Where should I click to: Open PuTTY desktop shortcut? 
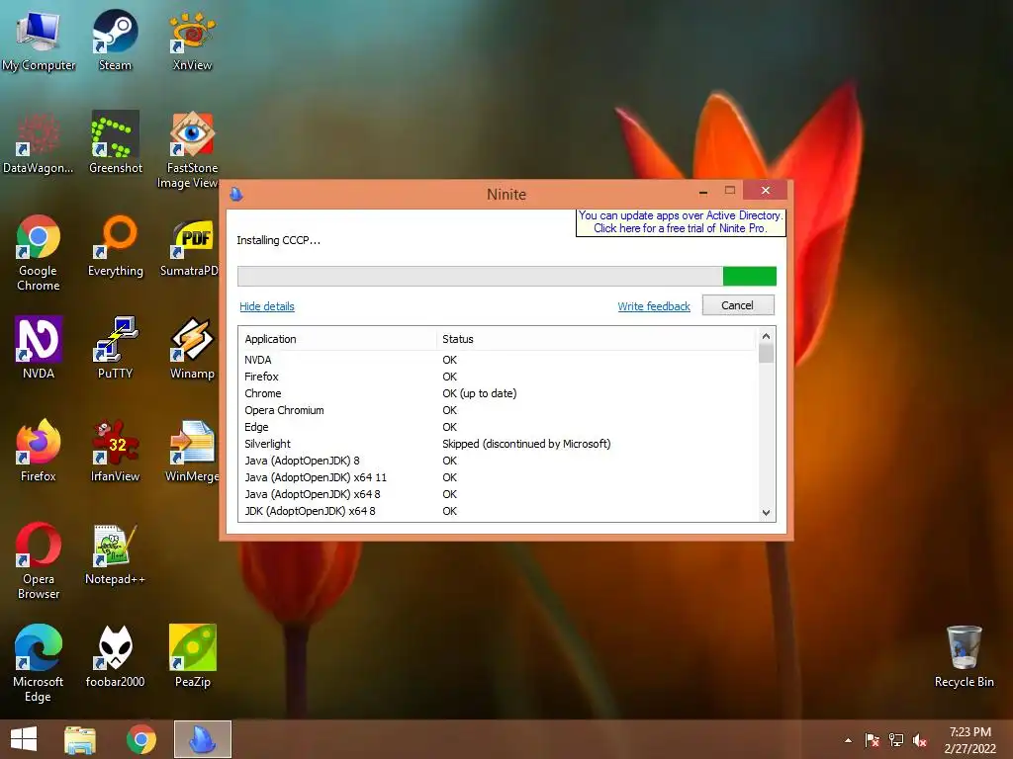pyautogui.click(x=115, y=349)
